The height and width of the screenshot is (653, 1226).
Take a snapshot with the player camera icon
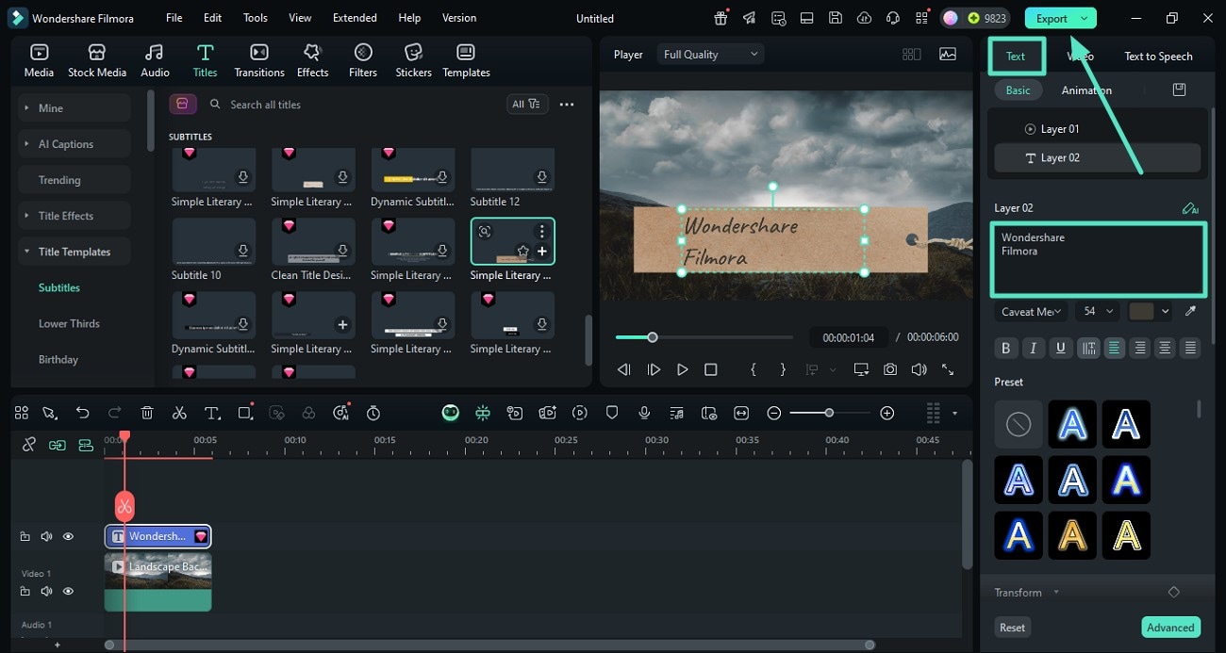click(890, 369)
